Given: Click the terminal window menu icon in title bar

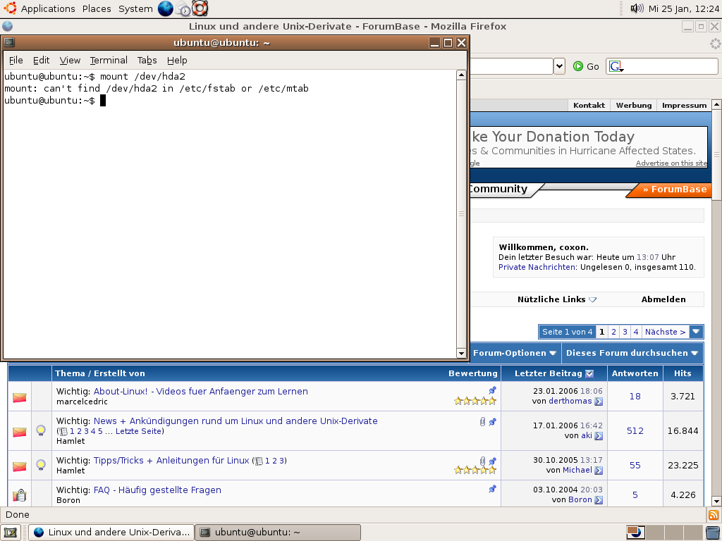Looking at the screenshot, I should tap(9, 43).
